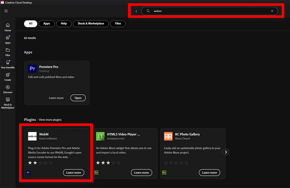Screen dimensions: 290x188
Task: Select the Help filter tab
Action: [64, 24]
